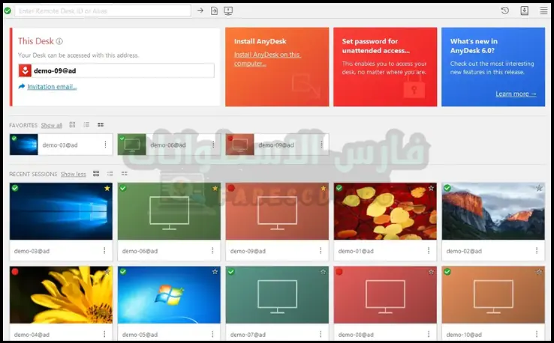This screenshot has width=554, height=343.
Task: Open three-dot menu for demo-06@ad recent session
Action: (x=213, y=251)
